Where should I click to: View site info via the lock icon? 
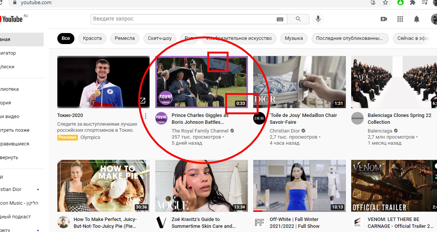point(14,3)
